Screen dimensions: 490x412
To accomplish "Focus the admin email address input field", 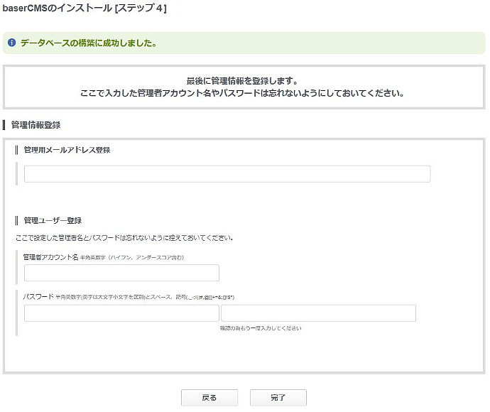I will pyautogui.click(x=227, y=174).
